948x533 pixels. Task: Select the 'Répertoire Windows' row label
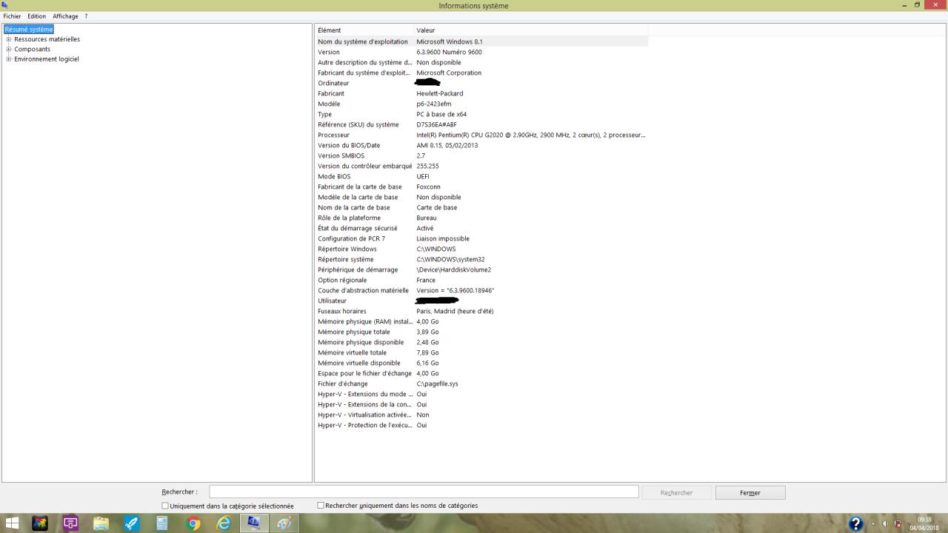click(x=347, y=249)
